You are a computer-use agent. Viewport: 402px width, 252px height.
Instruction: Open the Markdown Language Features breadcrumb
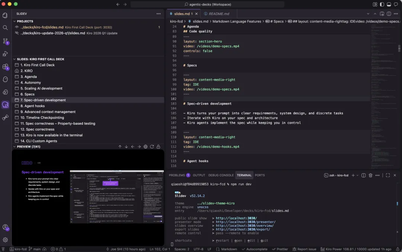tap(237, 22)
